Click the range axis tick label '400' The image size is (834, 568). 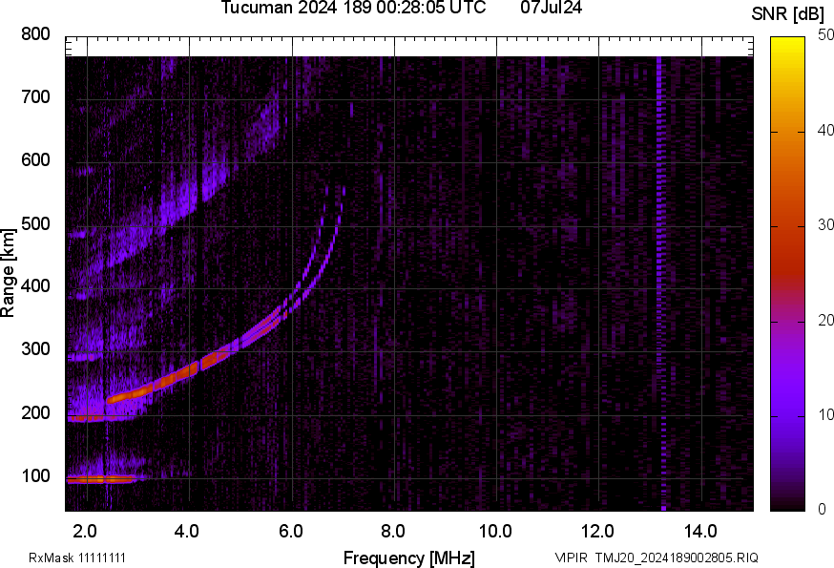point(35,286)
